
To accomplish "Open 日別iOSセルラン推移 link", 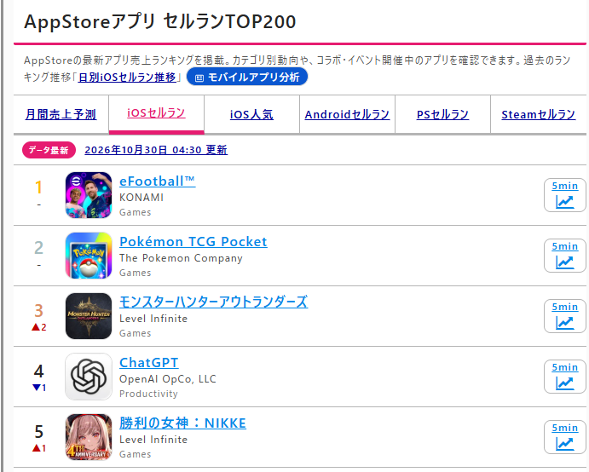I will 127,78.
